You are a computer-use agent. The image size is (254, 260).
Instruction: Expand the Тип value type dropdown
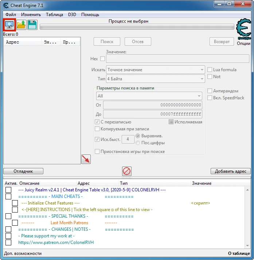click(156, 79)
